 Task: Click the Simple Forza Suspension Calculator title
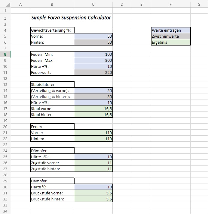pos(72,17)
